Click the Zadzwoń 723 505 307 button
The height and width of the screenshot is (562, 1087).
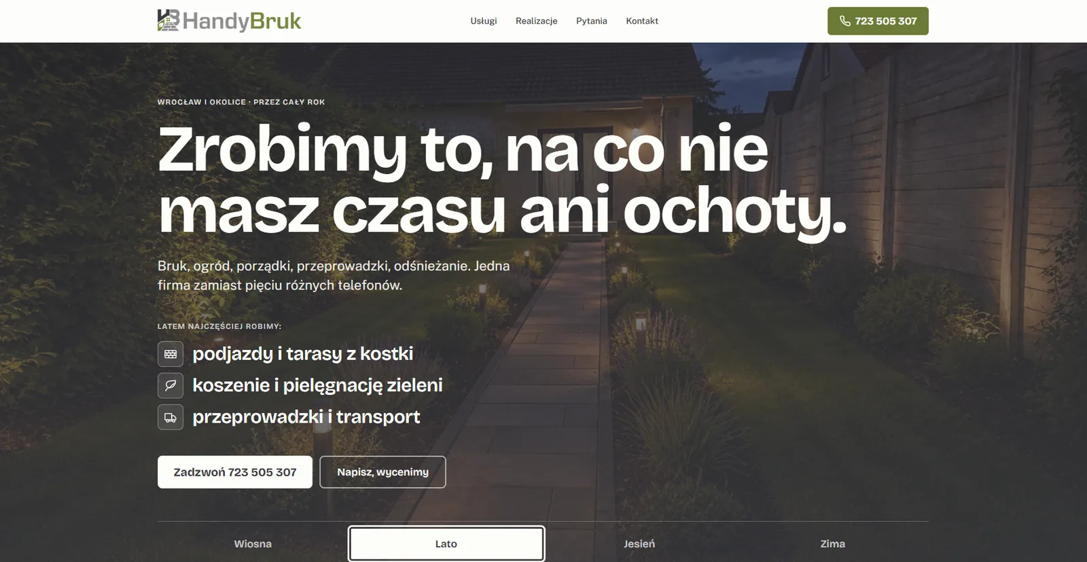pos(235,472)
